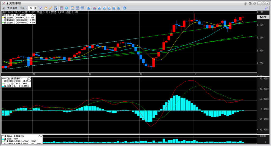The width and height of the screenshot is (271, 146).
Task: Select chart preset icon number 1
Action: 100,8
